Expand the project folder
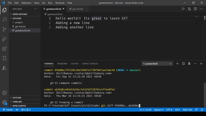This screenshot has height=116, width=206. pyautogui.click(x=25, y=23)
